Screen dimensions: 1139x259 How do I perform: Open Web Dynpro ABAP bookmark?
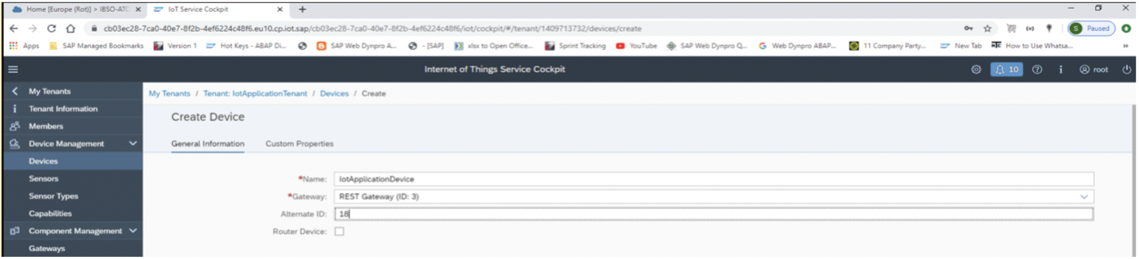coord(798,46)
